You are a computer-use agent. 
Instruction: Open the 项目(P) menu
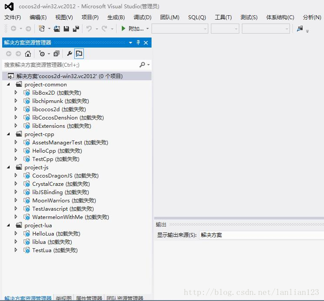coord(90,17)
